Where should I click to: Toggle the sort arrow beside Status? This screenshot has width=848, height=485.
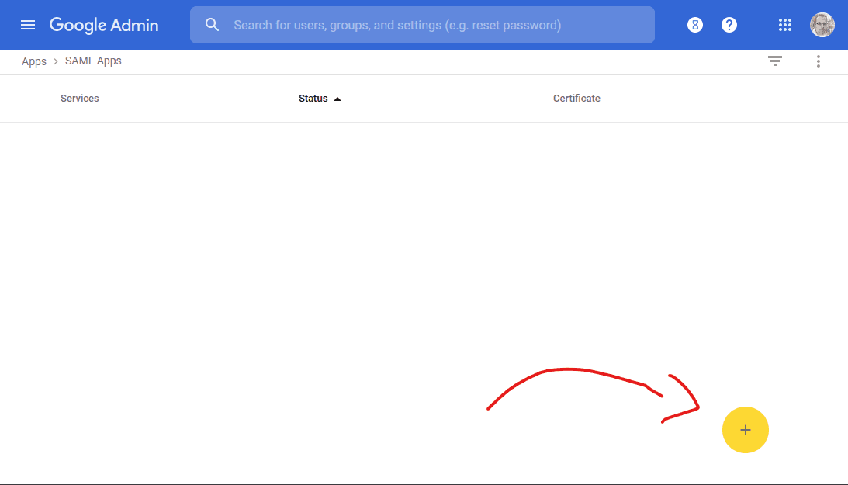click(x=337, y=99)
